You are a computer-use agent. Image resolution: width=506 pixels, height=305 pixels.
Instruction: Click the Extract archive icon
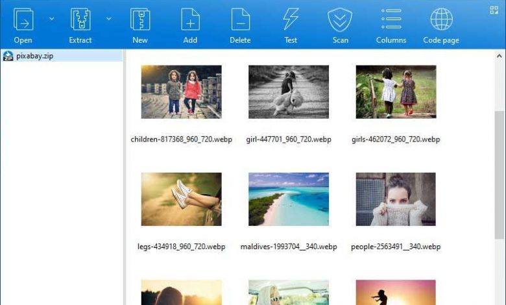click(x=80, y=19)
